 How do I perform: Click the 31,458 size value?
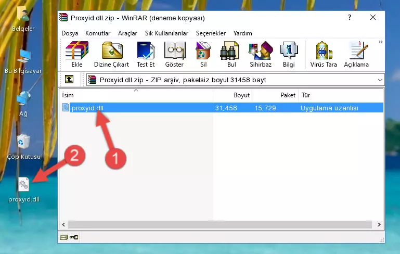tap(226, 108)
